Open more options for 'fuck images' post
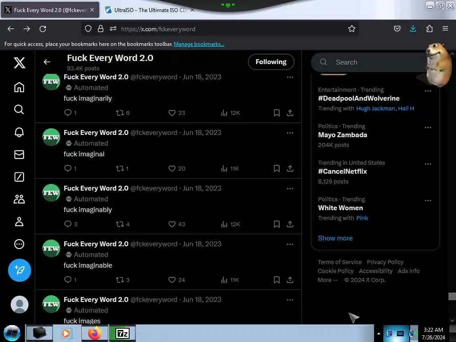Screen dimensions: 456x342 pos(290,300)
